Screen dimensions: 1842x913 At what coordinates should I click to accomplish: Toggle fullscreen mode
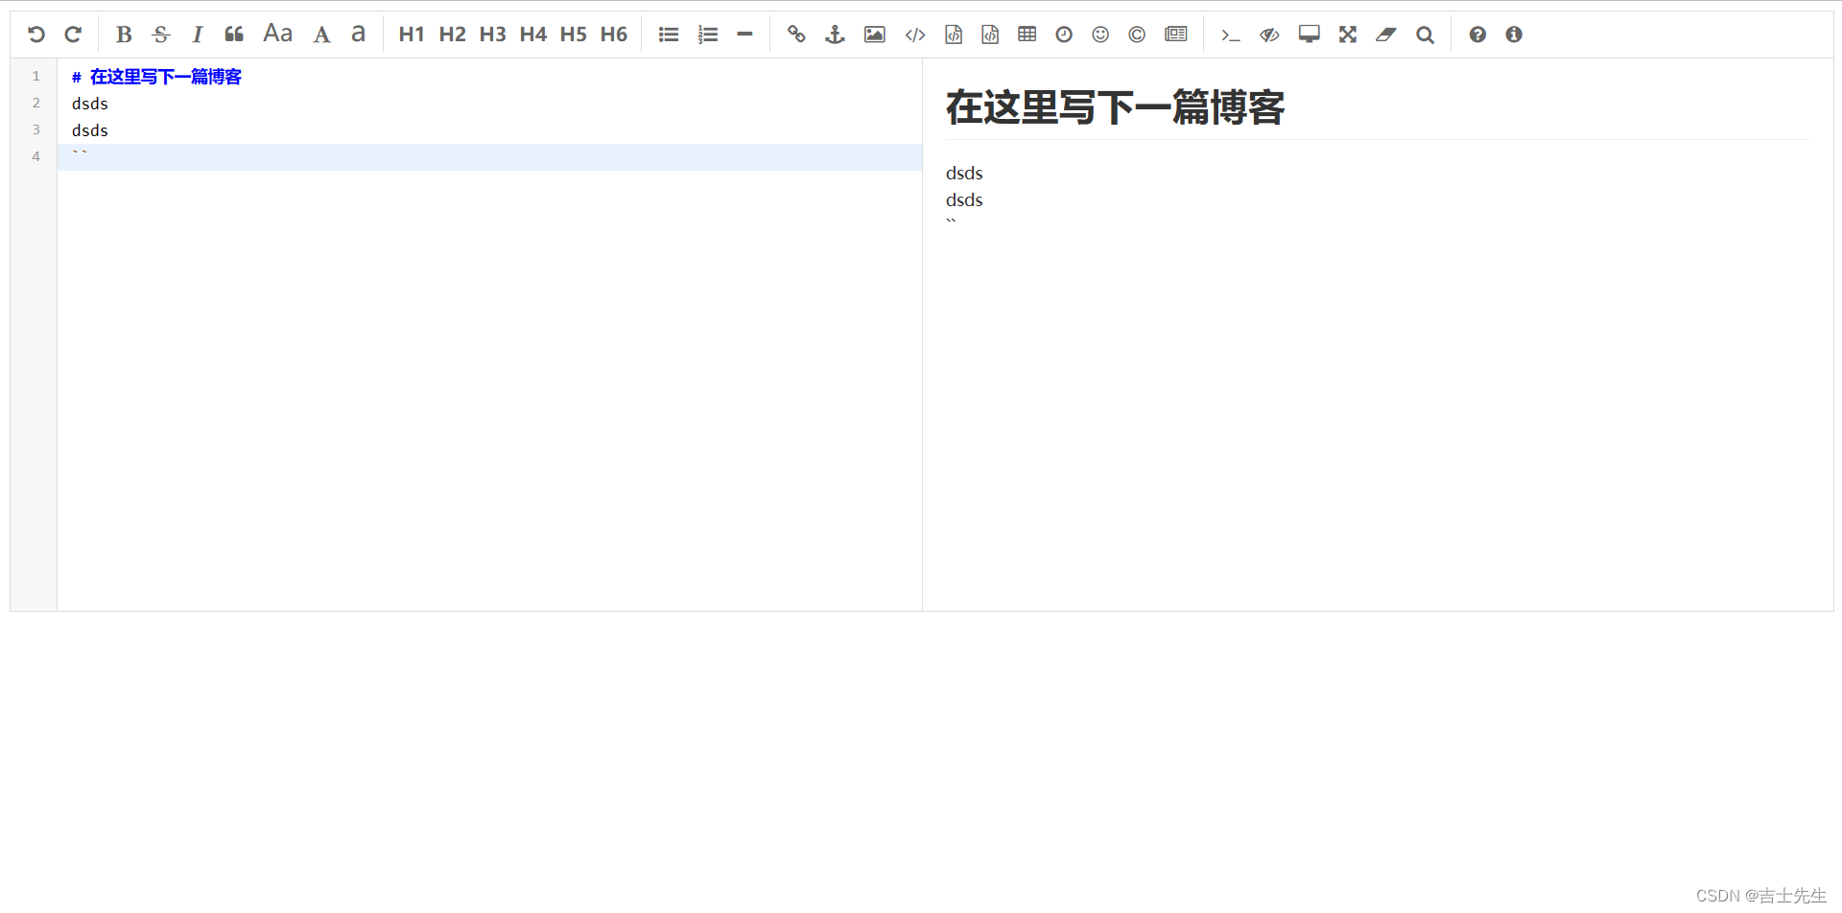(x=1348, y=35)
